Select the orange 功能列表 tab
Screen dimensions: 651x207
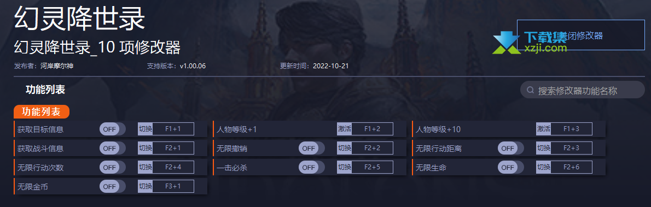click(x=42, y=111)
